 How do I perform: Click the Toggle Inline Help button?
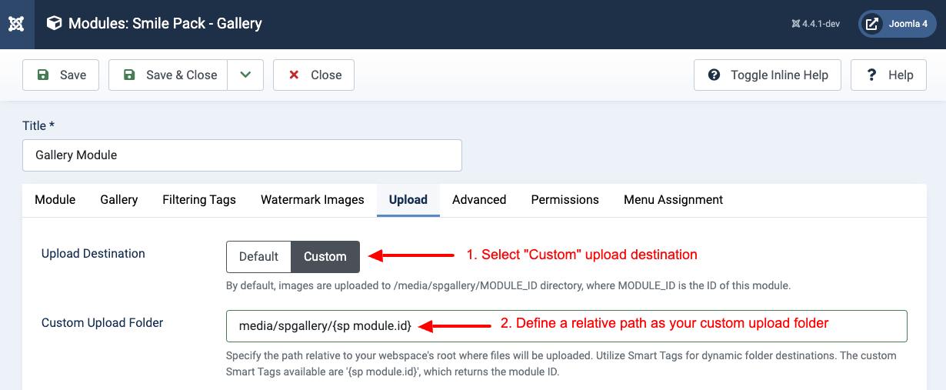click(x=768, y=75)
